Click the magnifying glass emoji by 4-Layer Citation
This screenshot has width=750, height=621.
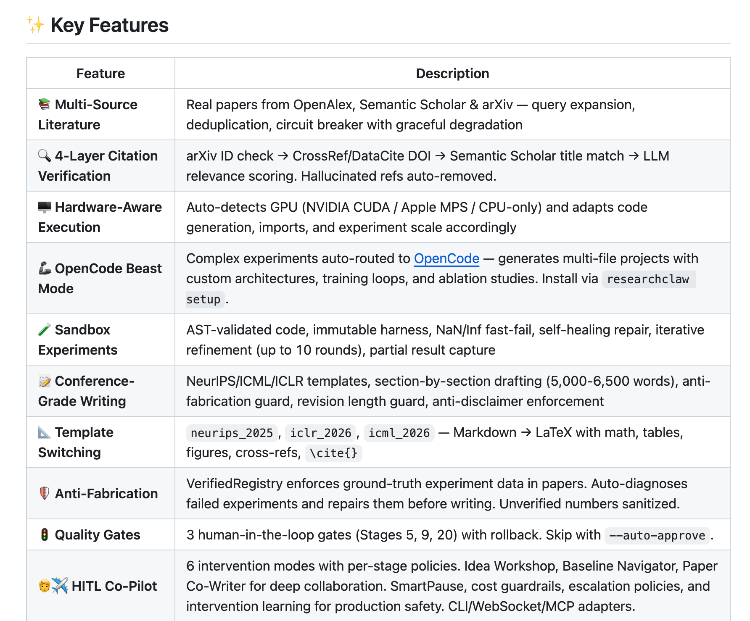pyautogui.click(x=45, y=156)
